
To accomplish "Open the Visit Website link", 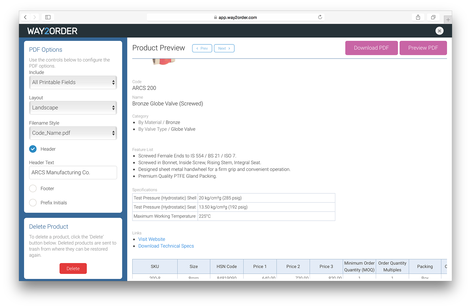I will (152, 239).
